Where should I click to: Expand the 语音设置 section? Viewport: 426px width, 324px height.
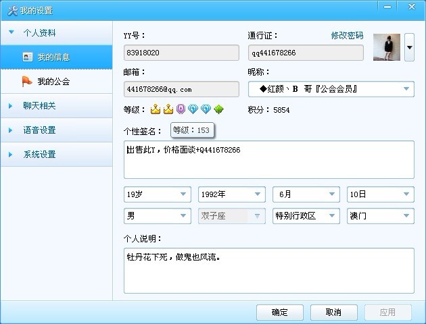click(x=57, y=130)
